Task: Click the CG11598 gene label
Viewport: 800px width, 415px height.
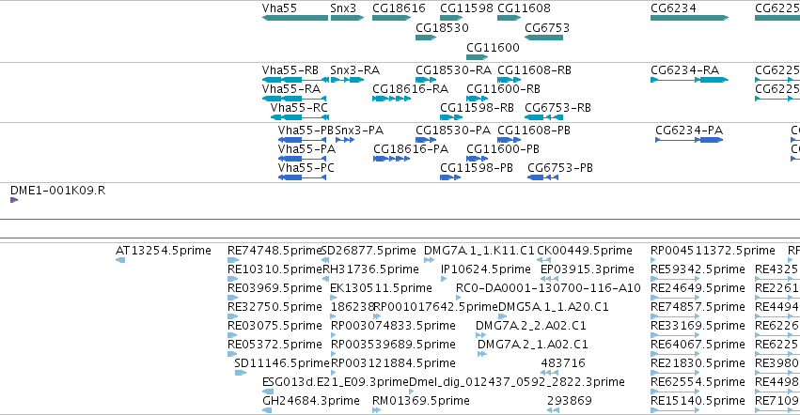Action: click(x=466, y=8)
